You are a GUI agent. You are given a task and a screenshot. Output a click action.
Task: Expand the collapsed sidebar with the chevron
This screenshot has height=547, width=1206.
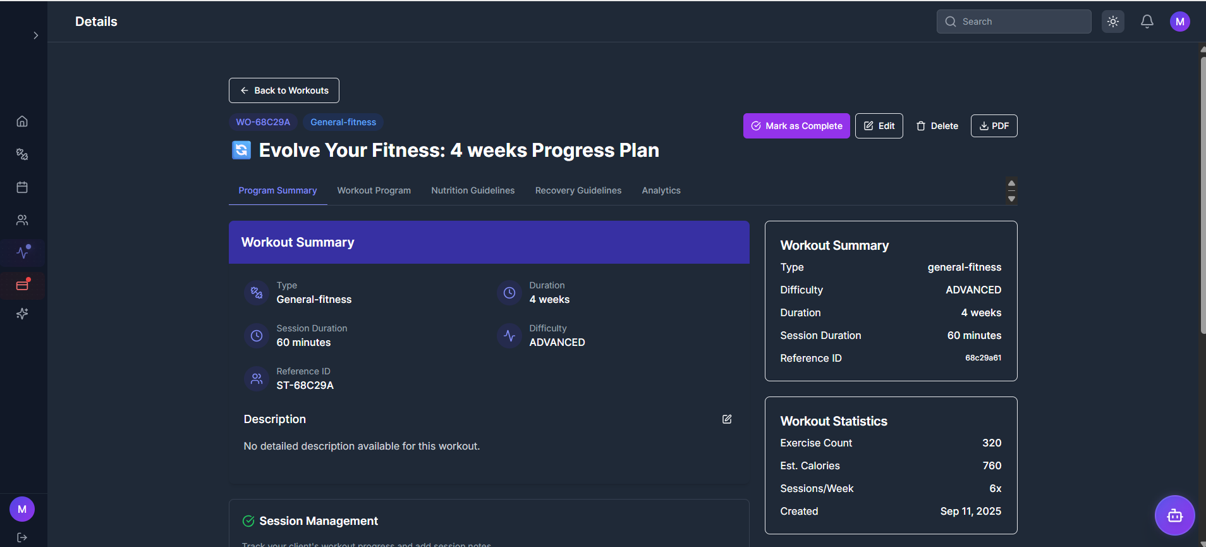(36, 35)
